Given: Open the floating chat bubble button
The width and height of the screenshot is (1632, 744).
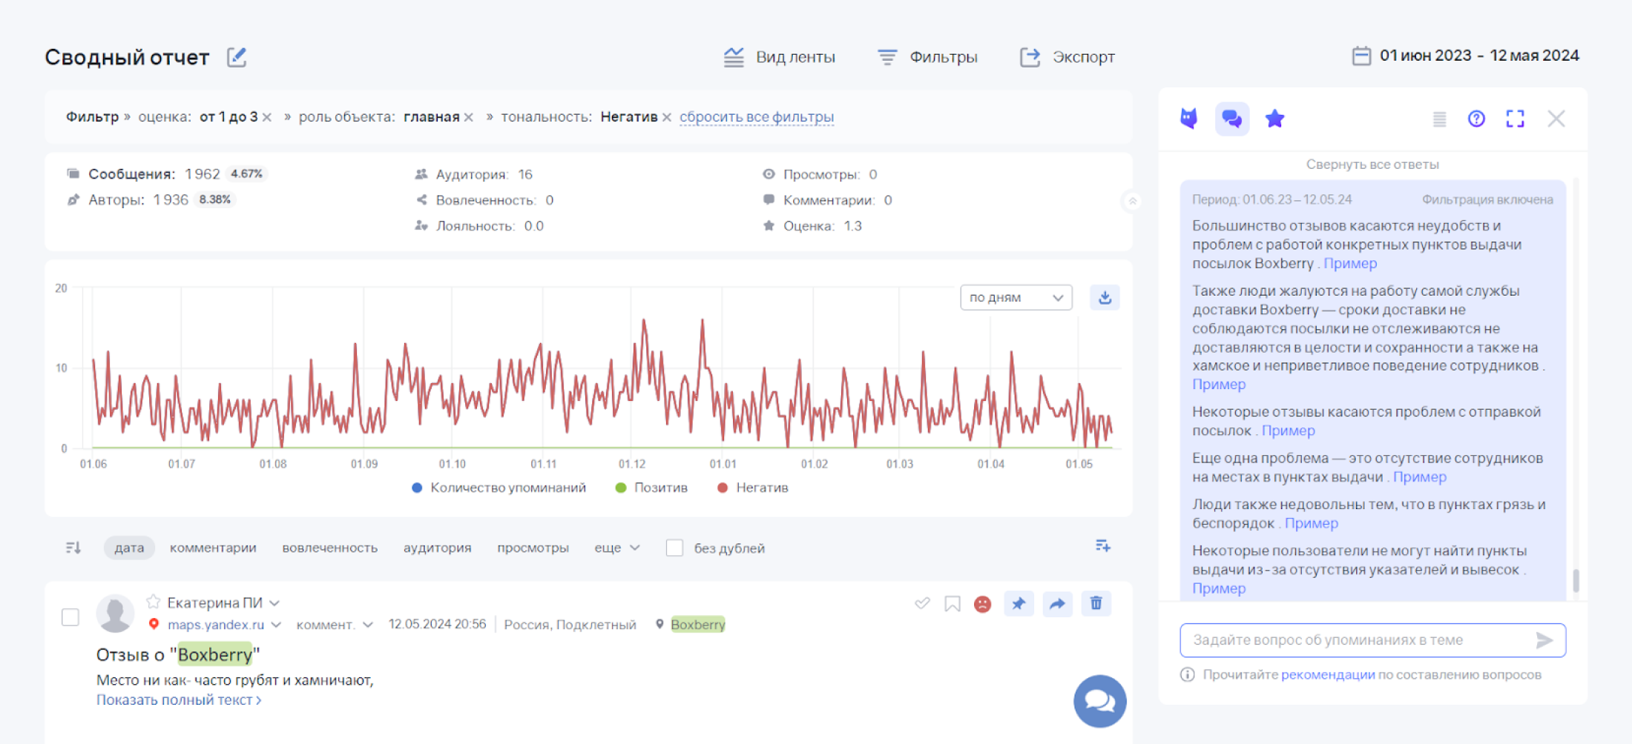Looking at the screenshot, I should point(1099,701).
